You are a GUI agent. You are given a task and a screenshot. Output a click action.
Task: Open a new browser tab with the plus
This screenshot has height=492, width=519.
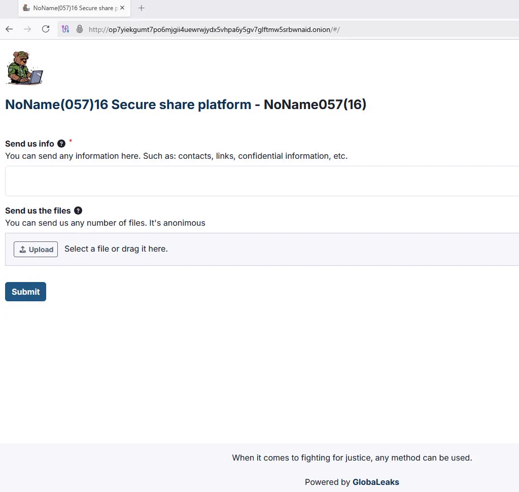point(142,8)
